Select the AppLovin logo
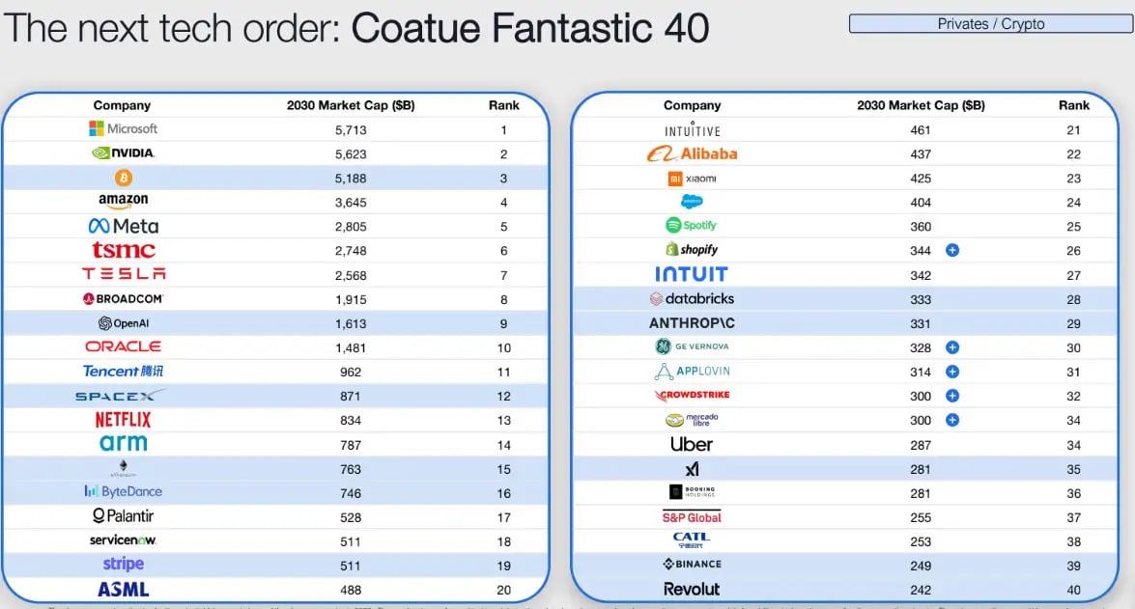Image resolution: width=1135 pixels, height=609 pixels. (692, 371)
